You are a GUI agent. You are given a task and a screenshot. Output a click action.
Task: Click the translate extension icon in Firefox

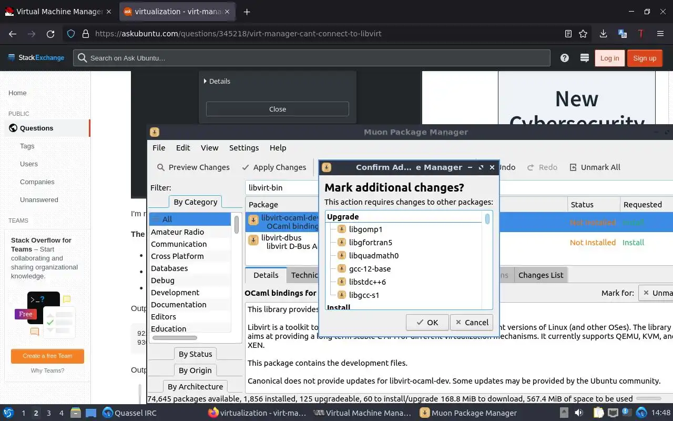(623, 34)
